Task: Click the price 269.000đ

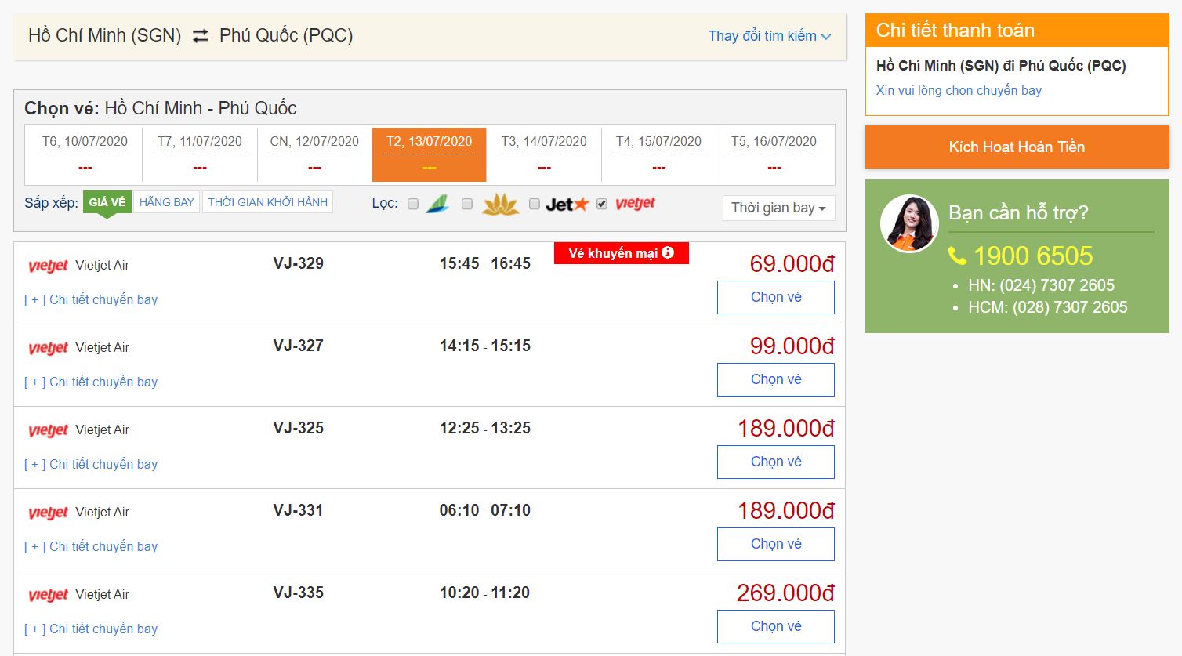Action: (785, 593)
